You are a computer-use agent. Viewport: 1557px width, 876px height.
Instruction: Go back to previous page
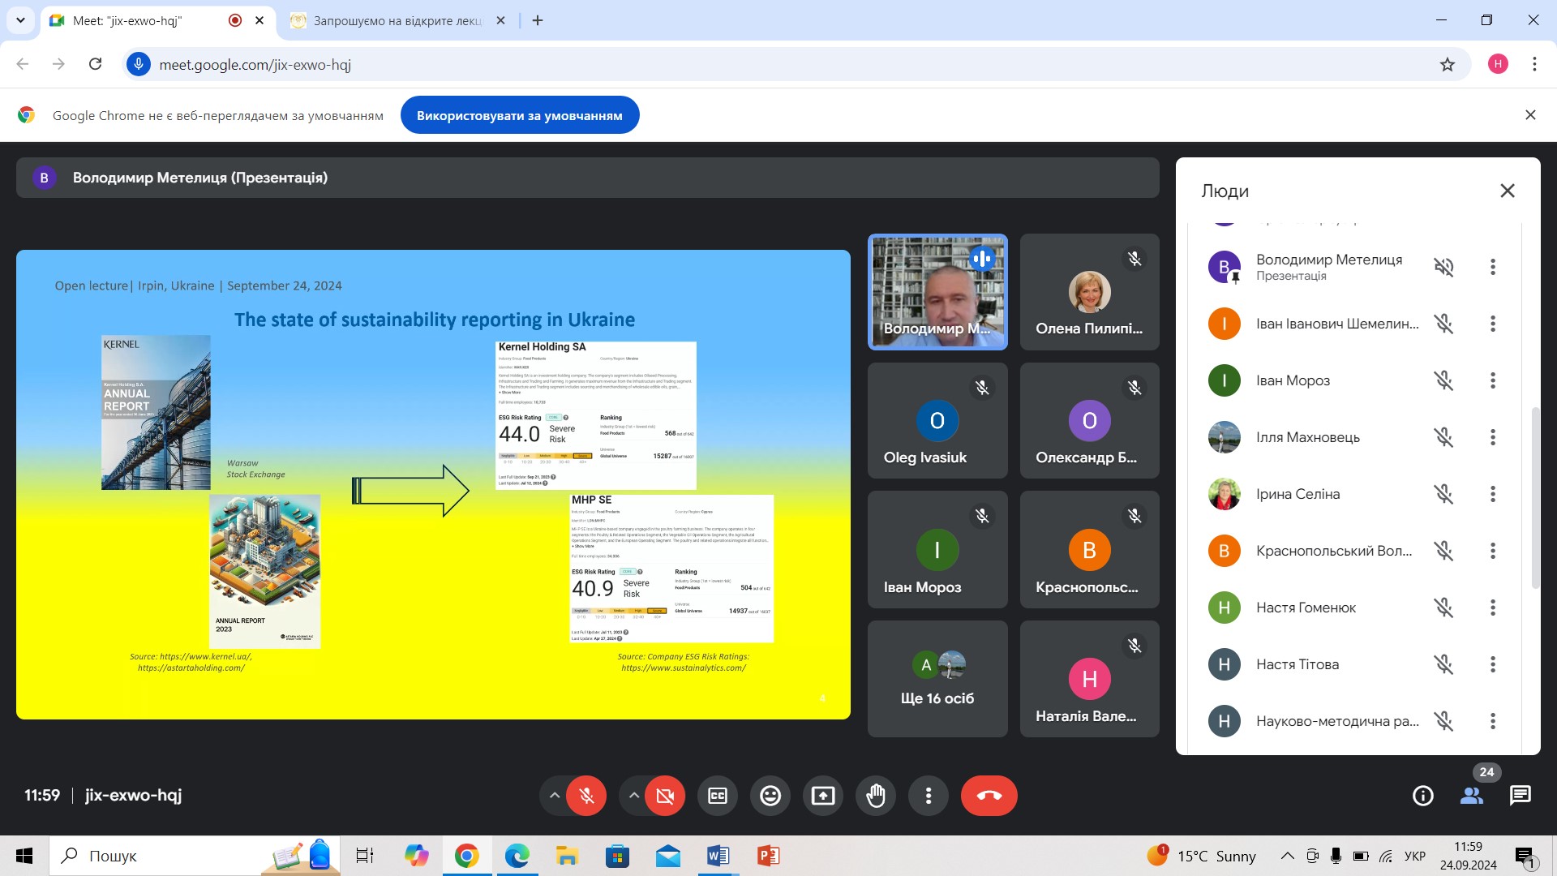pyautogui.click(x=23, y=64)
